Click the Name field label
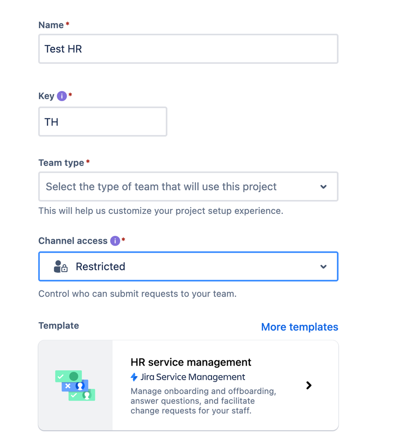Image resolution: width=409 pixels, height=445 pixels. click(51, 25)
